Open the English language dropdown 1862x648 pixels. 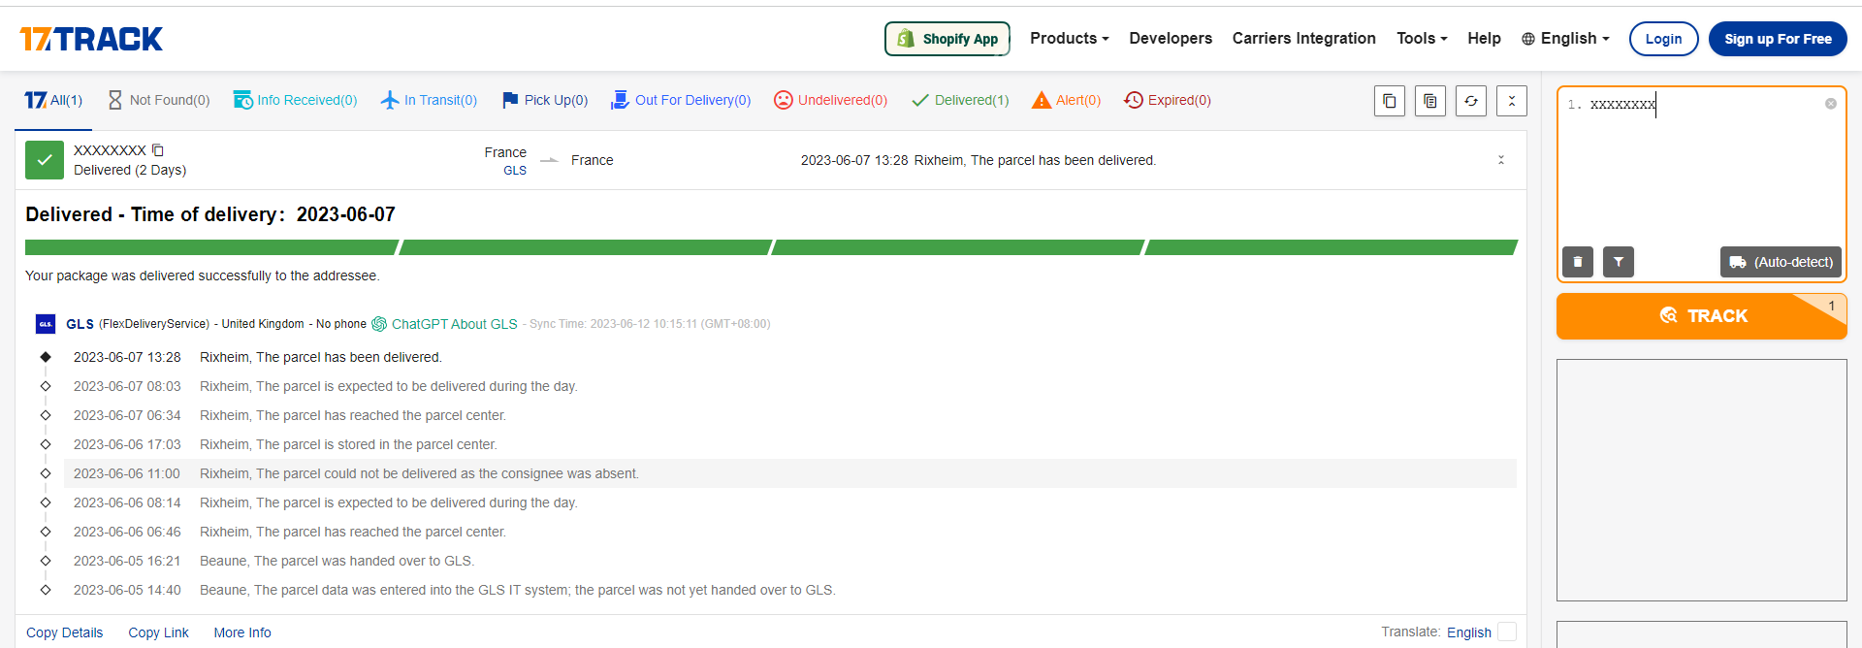[x=1565, y=39]
